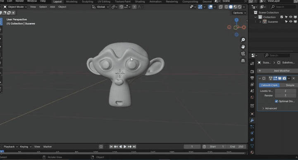Open the Modifiers wrench tab icon
The image size is (298, 160).
click(252, 120)
